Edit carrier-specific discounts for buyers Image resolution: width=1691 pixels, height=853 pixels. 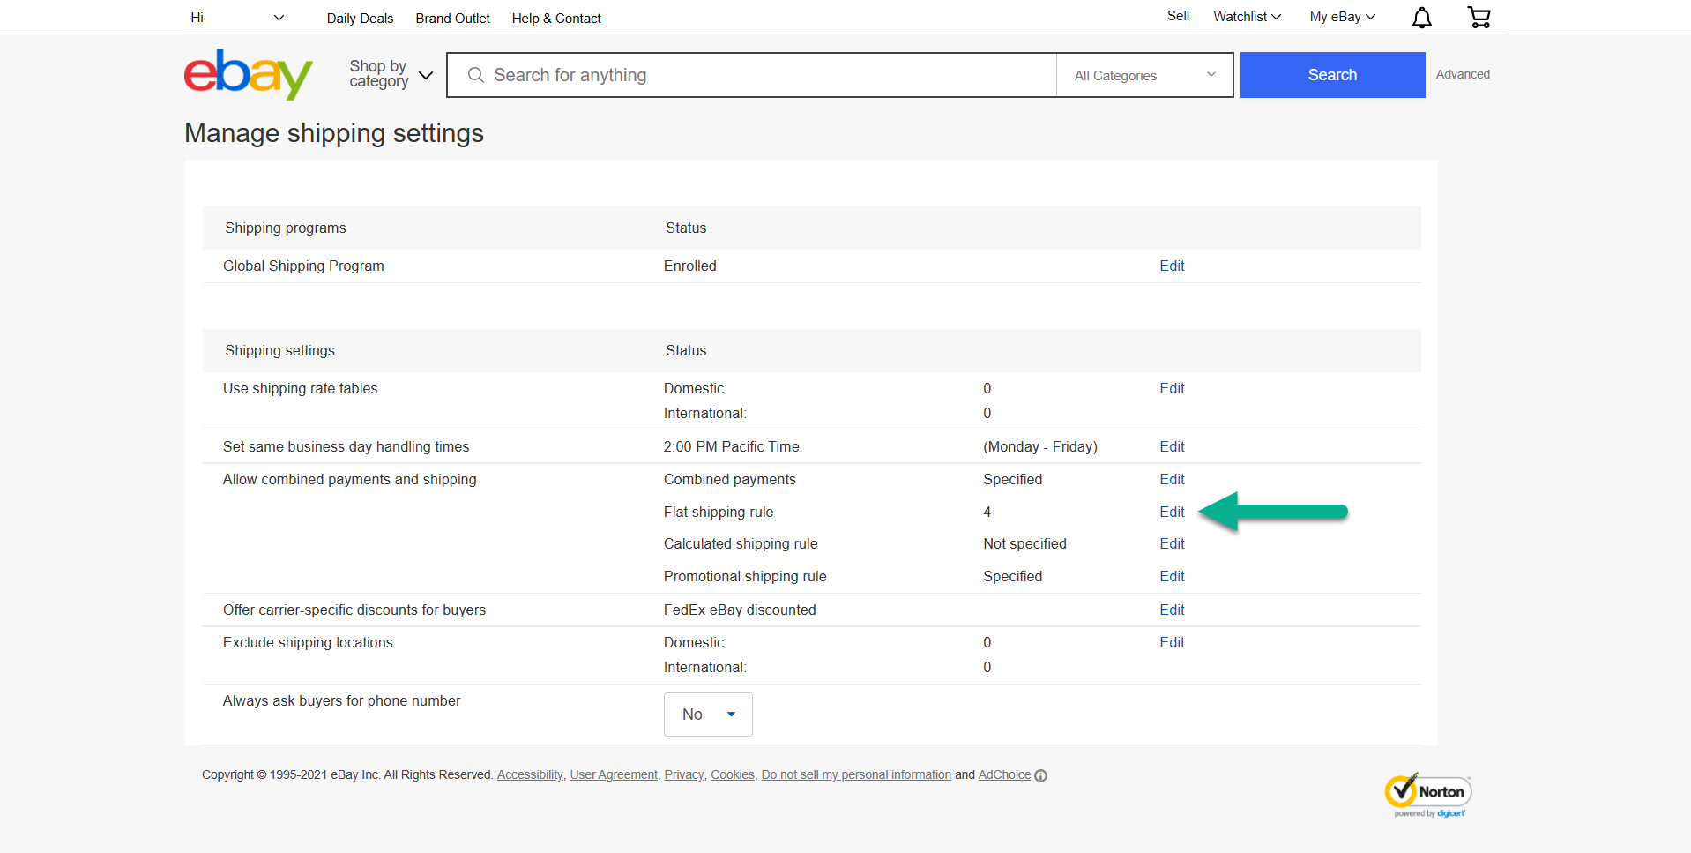1172,610
